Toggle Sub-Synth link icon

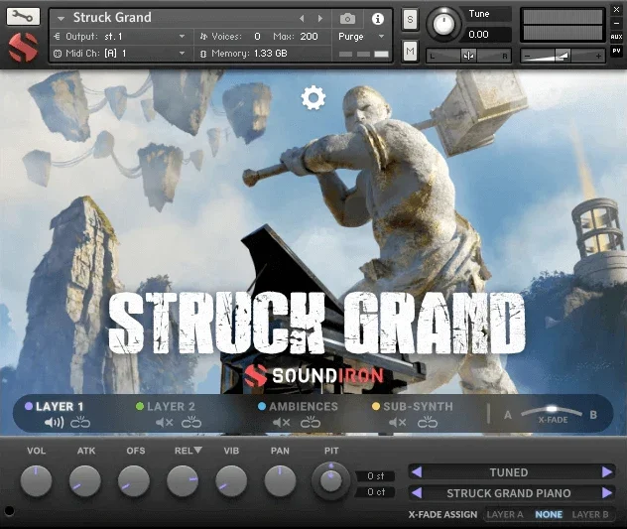point(428,423)
